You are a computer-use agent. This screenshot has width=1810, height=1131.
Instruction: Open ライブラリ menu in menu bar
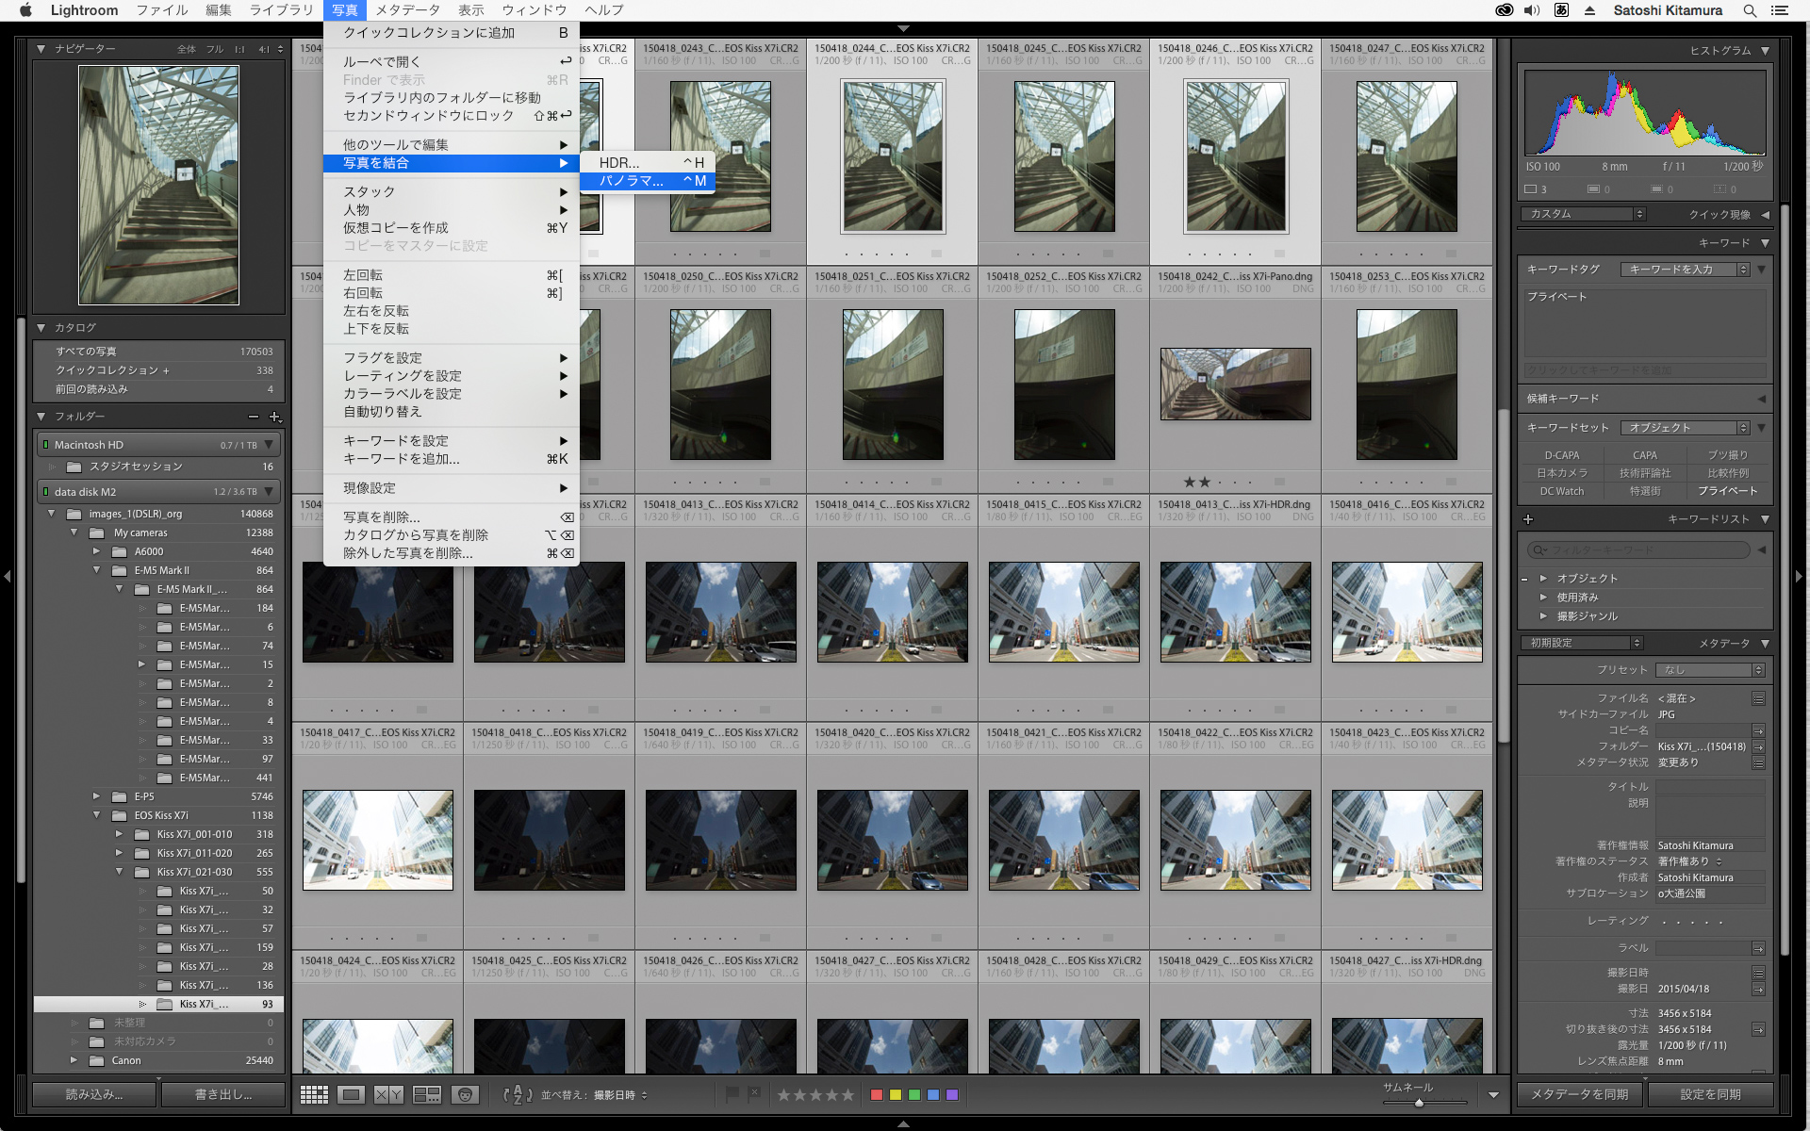(281, 10)
